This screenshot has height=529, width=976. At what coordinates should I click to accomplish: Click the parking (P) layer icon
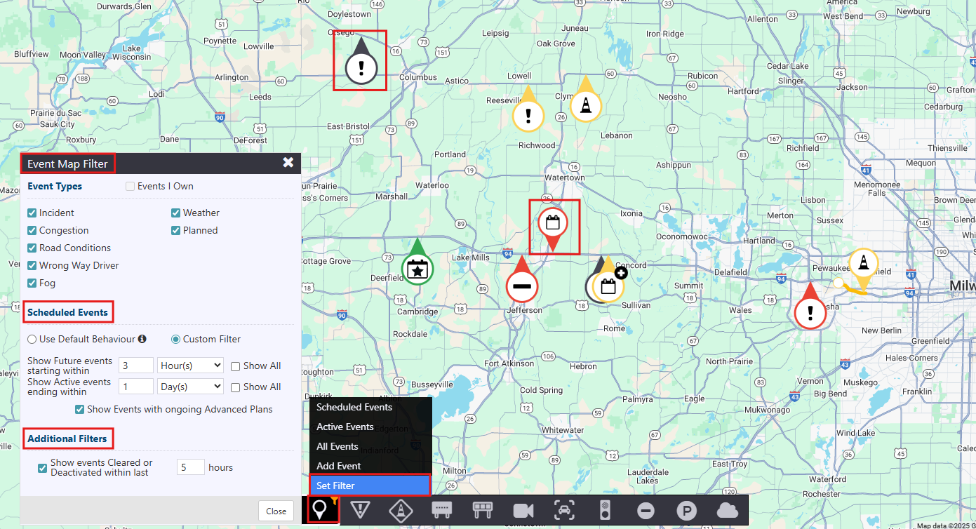pyautogui.click(x=686, y=510)
